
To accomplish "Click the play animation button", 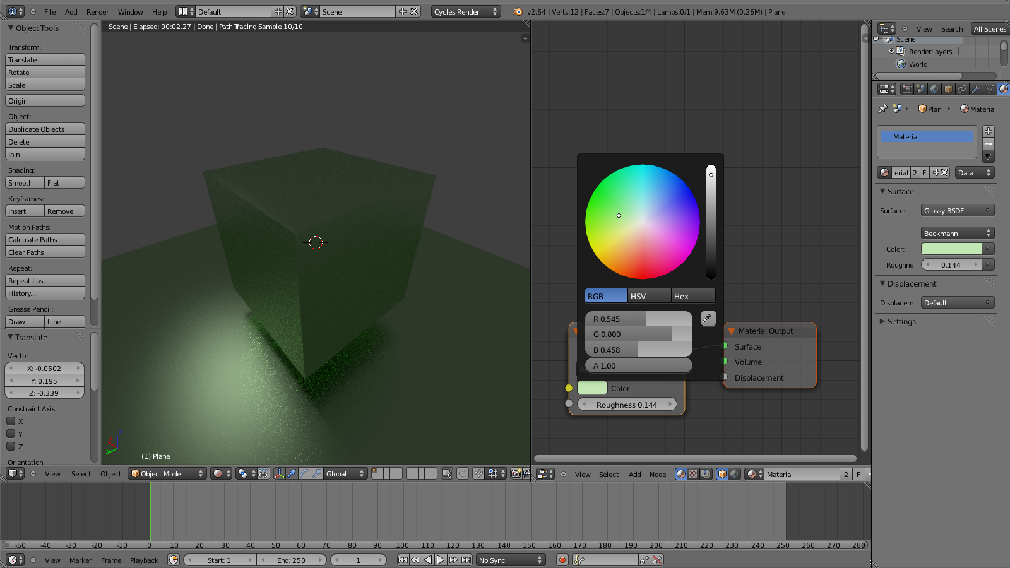I will [x=441, y=560].
